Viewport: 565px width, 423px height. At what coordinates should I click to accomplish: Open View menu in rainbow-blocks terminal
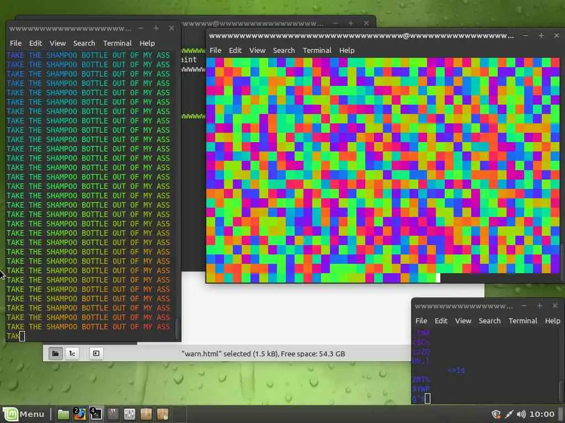pyautogui.click(x=257, y=50)
